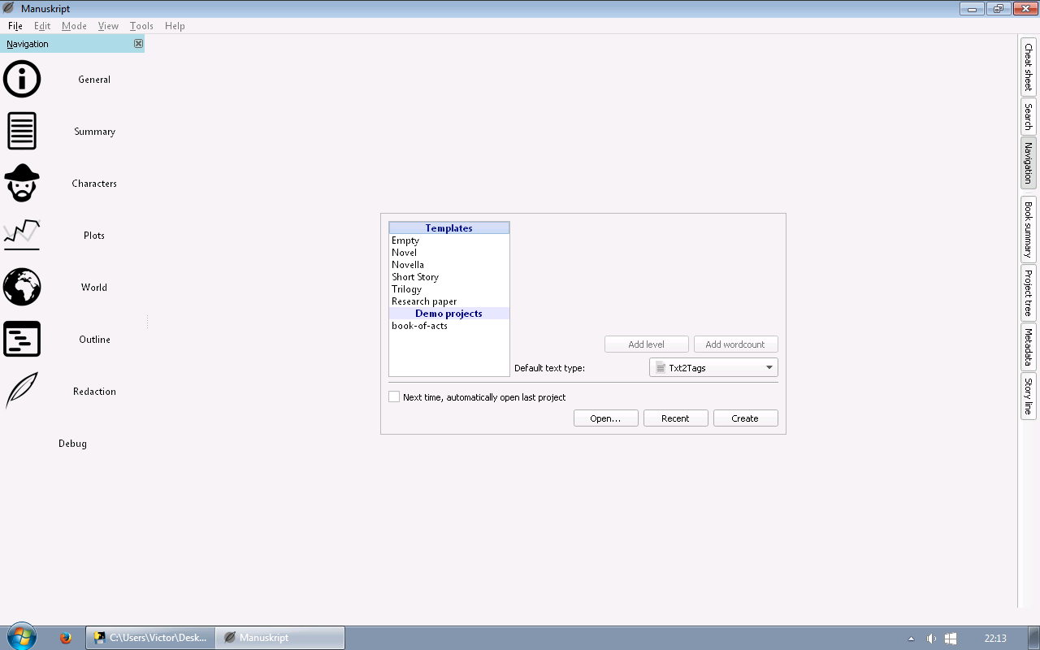Open Firefox from the taskbar
Screen dimensions: 1040x650
[66, 638]
